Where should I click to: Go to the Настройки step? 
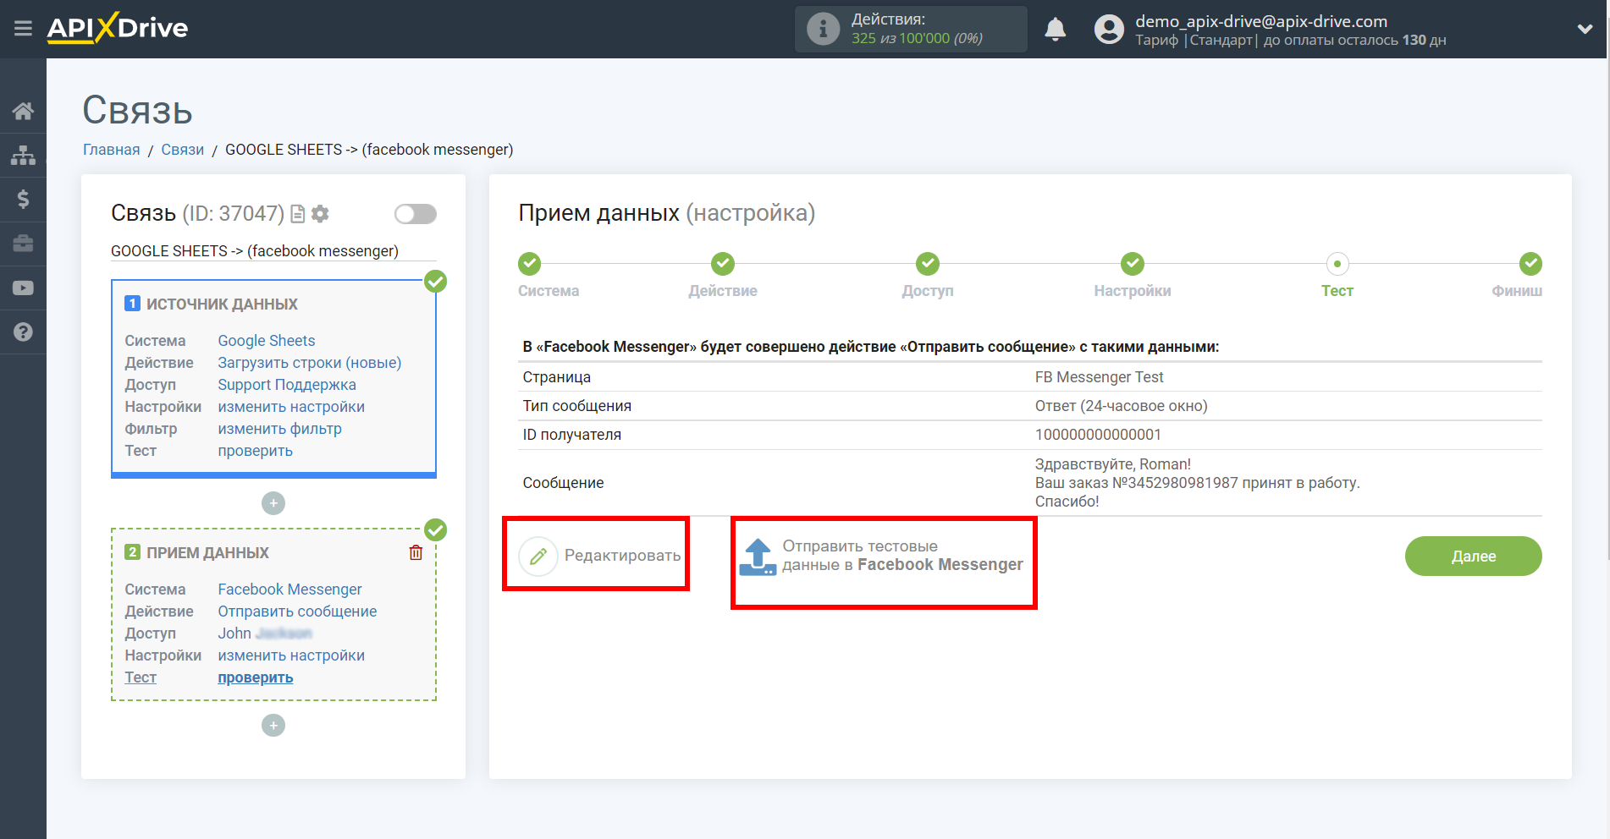(1133, 264)
